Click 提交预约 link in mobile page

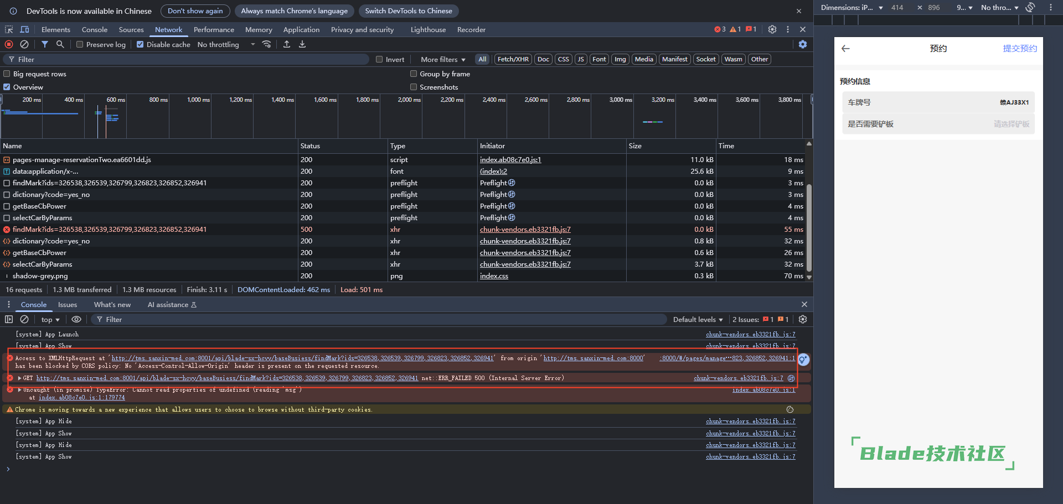(1020, 49)
